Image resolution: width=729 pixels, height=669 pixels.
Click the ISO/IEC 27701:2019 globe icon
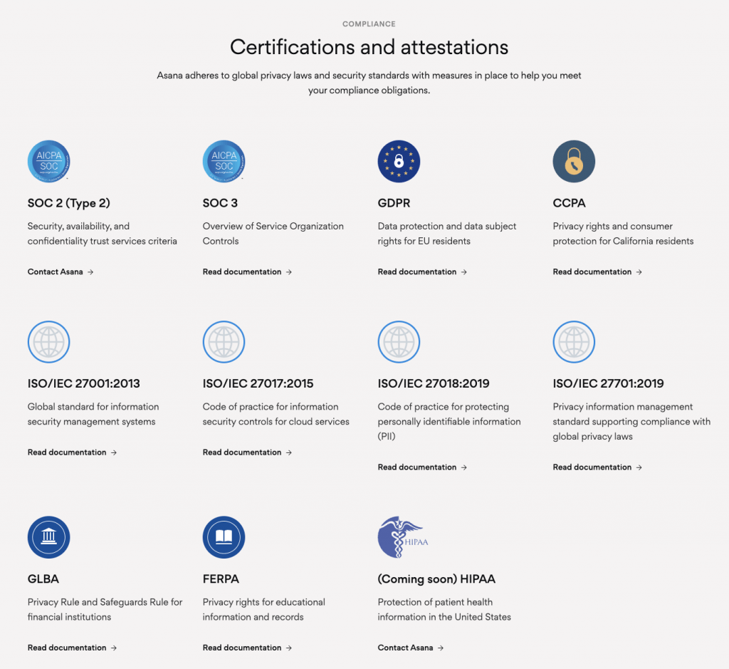(574, 342)
